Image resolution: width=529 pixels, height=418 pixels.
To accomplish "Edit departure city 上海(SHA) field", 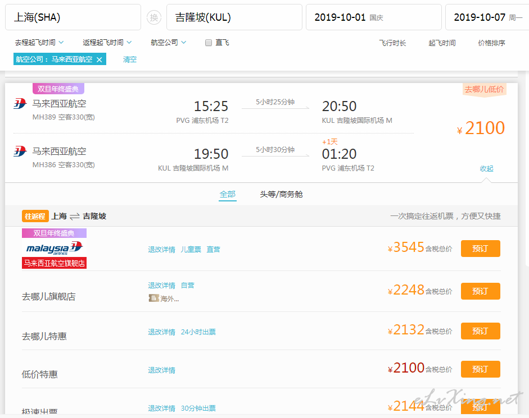I will pyautogui.click(x=73, y=17).
